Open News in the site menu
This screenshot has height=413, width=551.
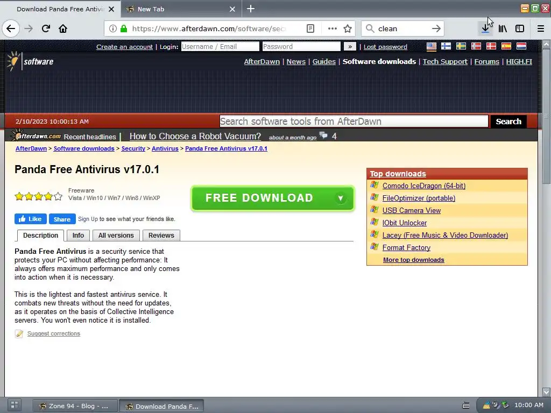(x=296, y=61)
